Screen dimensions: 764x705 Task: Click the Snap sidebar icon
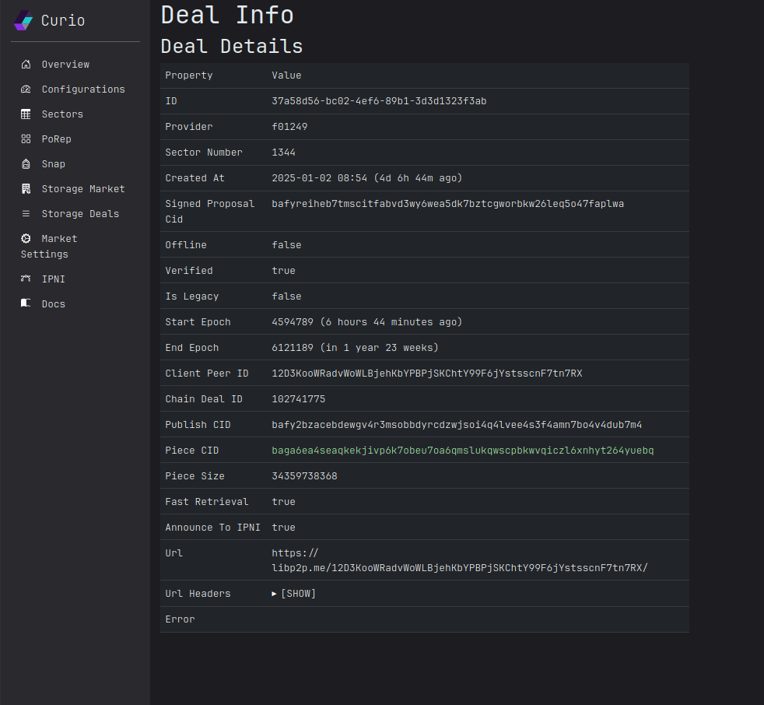(26, 164)
